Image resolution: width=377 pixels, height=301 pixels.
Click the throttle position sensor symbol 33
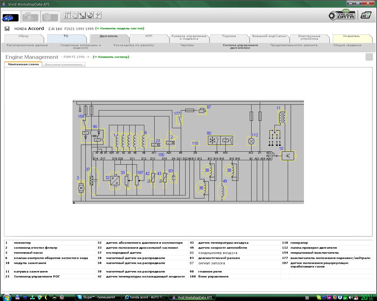pos(127,180)
